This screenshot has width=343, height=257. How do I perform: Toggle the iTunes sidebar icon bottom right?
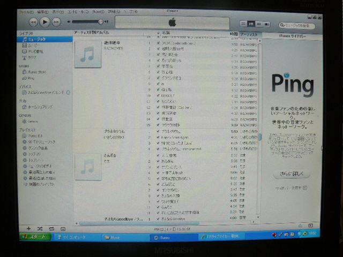(310, 225)
